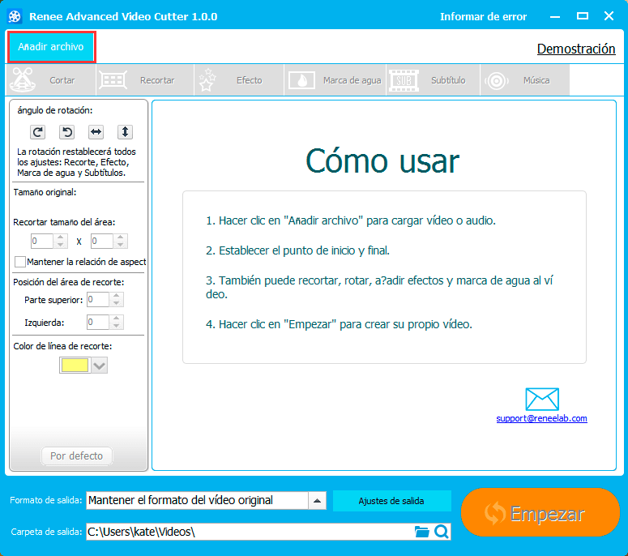Click the "Cómo usar" heading
The width and height of the screenshot is (628, 556).
(382, 161)
